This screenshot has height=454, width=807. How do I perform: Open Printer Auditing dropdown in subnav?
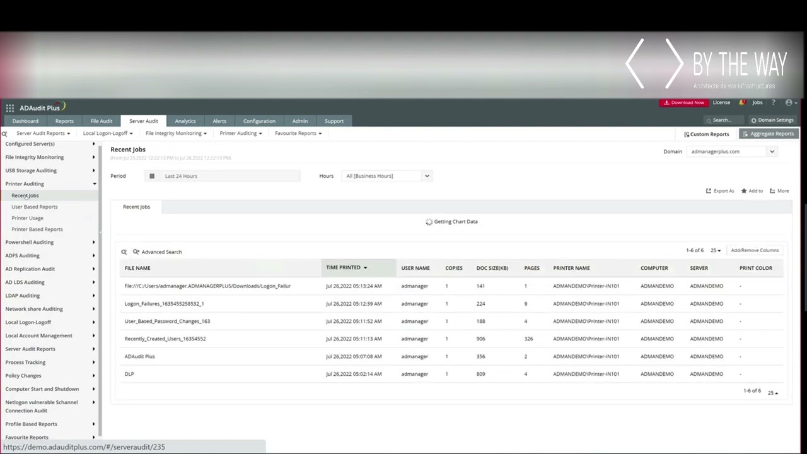(x=241, y=134)
